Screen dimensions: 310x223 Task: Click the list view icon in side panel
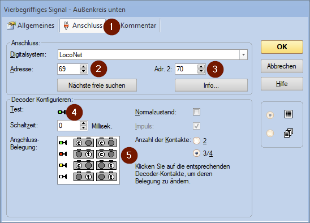pyautogui.click(x=289, y=114)
